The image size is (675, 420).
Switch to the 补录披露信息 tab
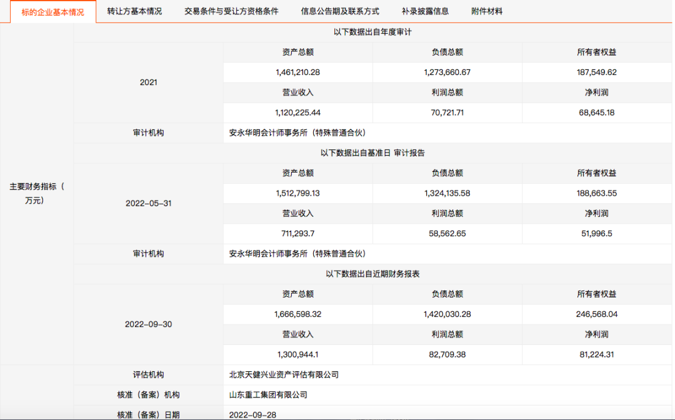419,11
